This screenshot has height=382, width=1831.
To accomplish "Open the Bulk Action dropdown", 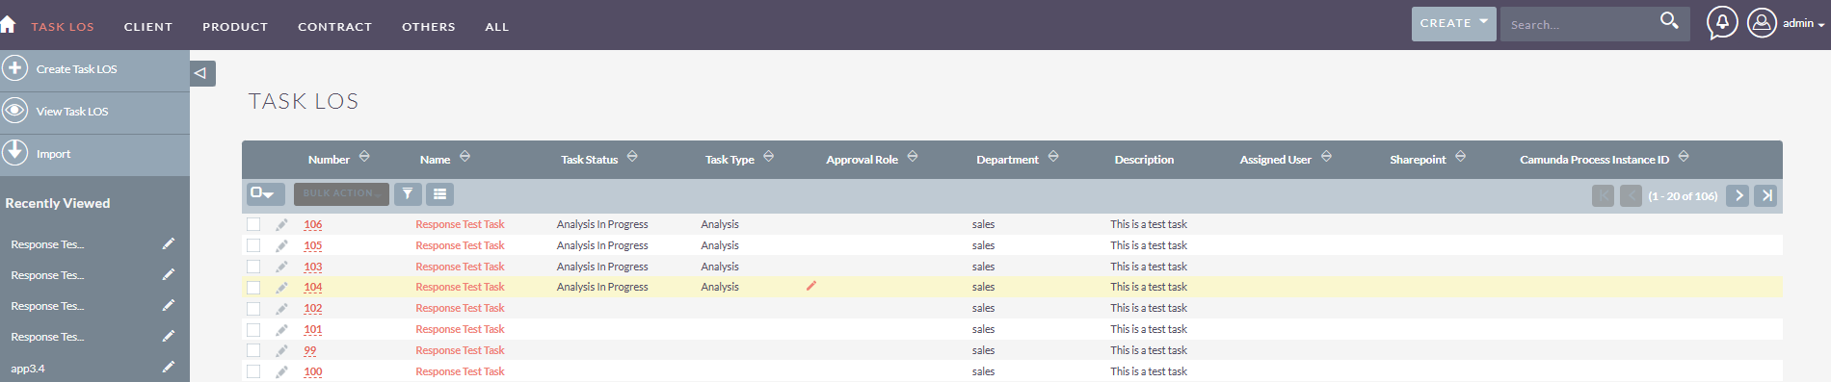I will click(341, 194).
